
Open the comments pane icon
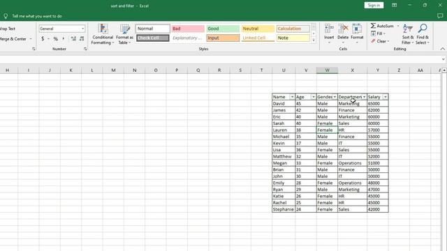click(440, 16)
